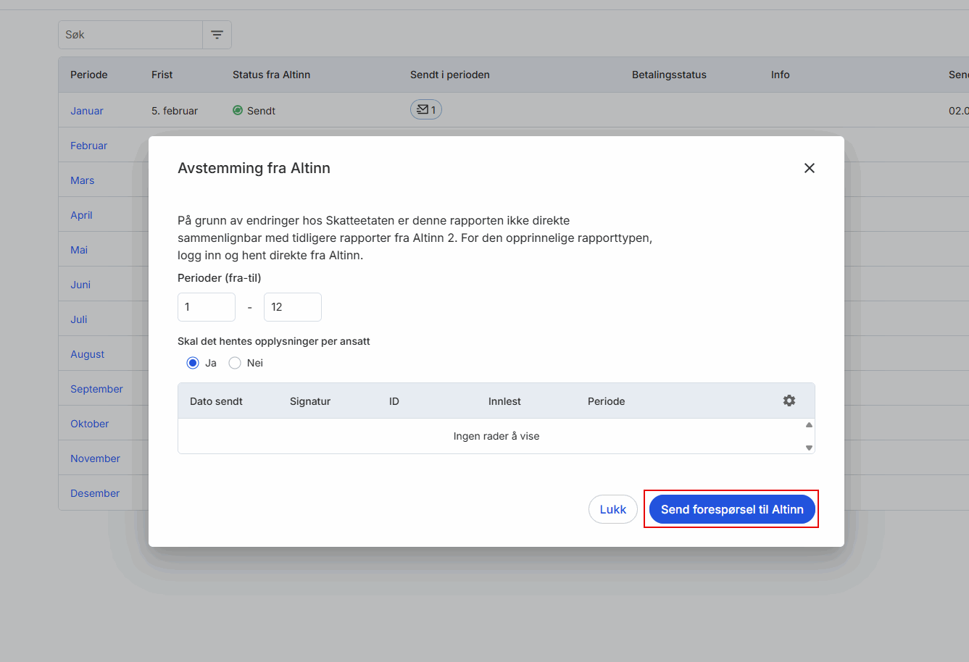This screenshot has width=969, height=662.
Task: Select the Nei radio button
Action: [235, 363]
